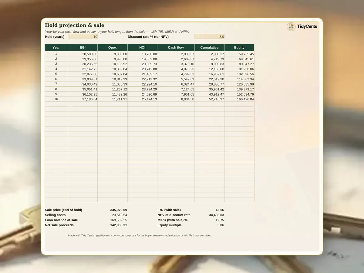Click Net sale proceeds value 142,908.31
The image size is (364, 273).
[119, 225]
